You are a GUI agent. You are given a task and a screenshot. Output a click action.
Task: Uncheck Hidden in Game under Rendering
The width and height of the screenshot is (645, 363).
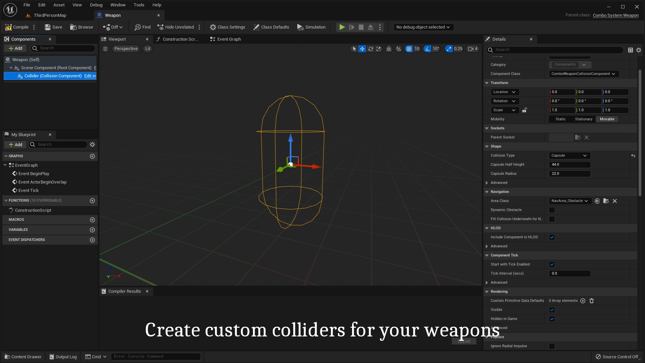pos(552,319)
